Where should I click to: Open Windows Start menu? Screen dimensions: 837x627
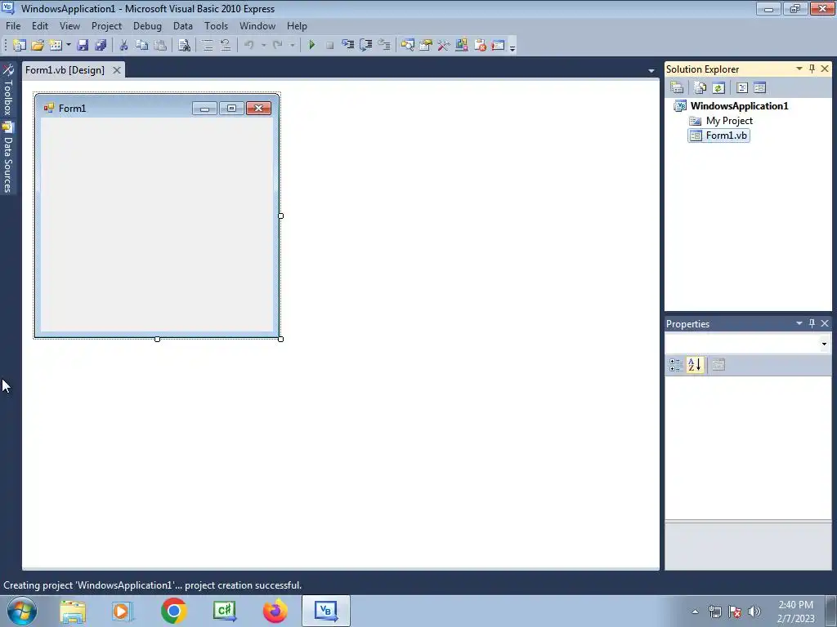coord(22,611)
